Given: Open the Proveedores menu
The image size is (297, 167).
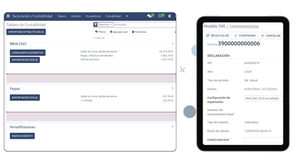Looking at the screenshot, I should click(93, 16).
